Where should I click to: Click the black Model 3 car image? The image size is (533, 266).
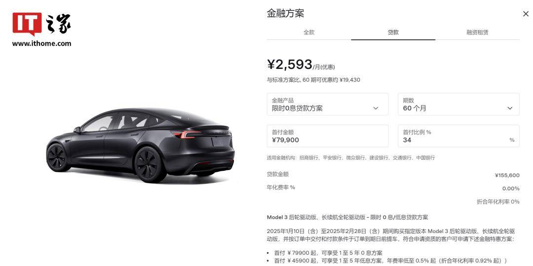click(140, 145)
